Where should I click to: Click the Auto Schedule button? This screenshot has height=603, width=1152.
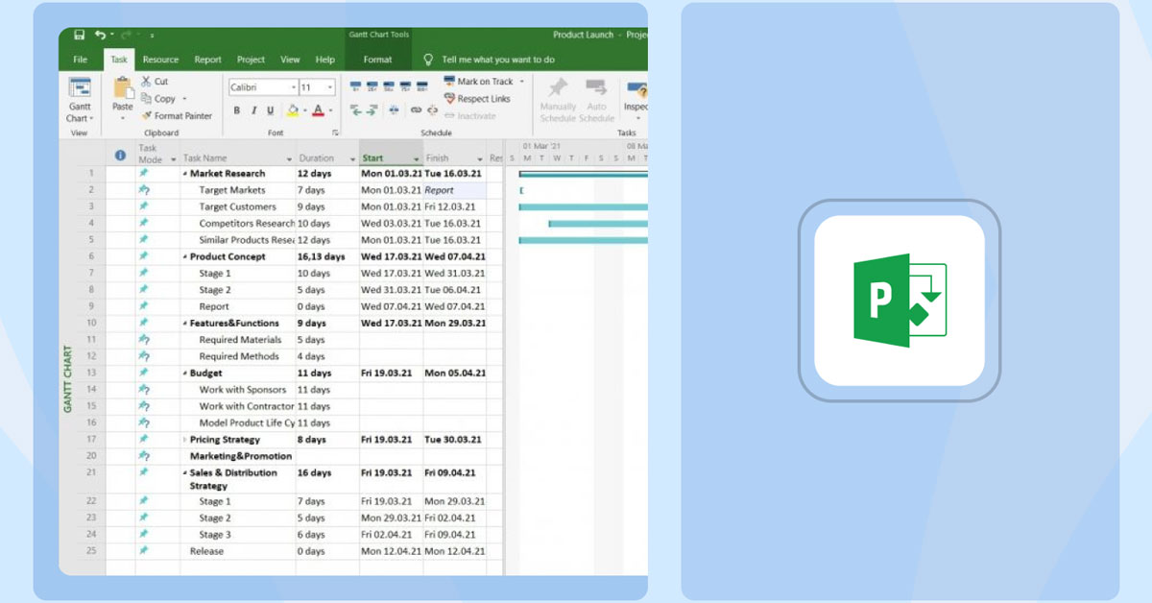pos(596,100)
